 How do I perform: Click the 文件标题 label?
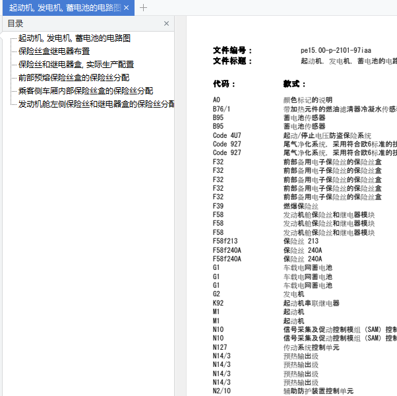[232, 61]
